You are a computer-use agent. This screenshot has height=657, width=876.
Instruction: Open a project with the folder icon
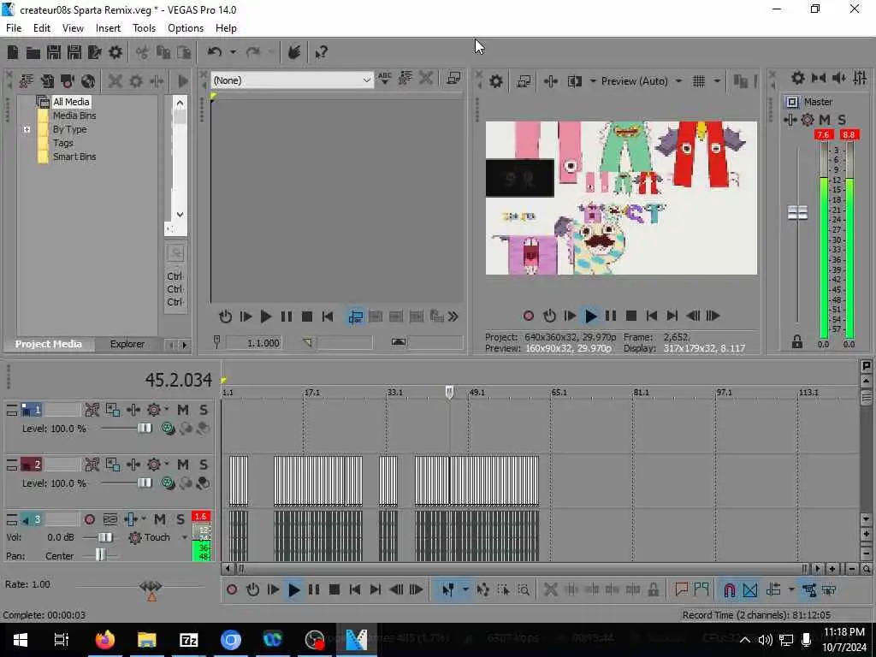coord(33,52)
